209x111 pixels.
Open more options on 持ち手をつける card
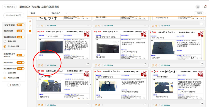coord(202,24)
